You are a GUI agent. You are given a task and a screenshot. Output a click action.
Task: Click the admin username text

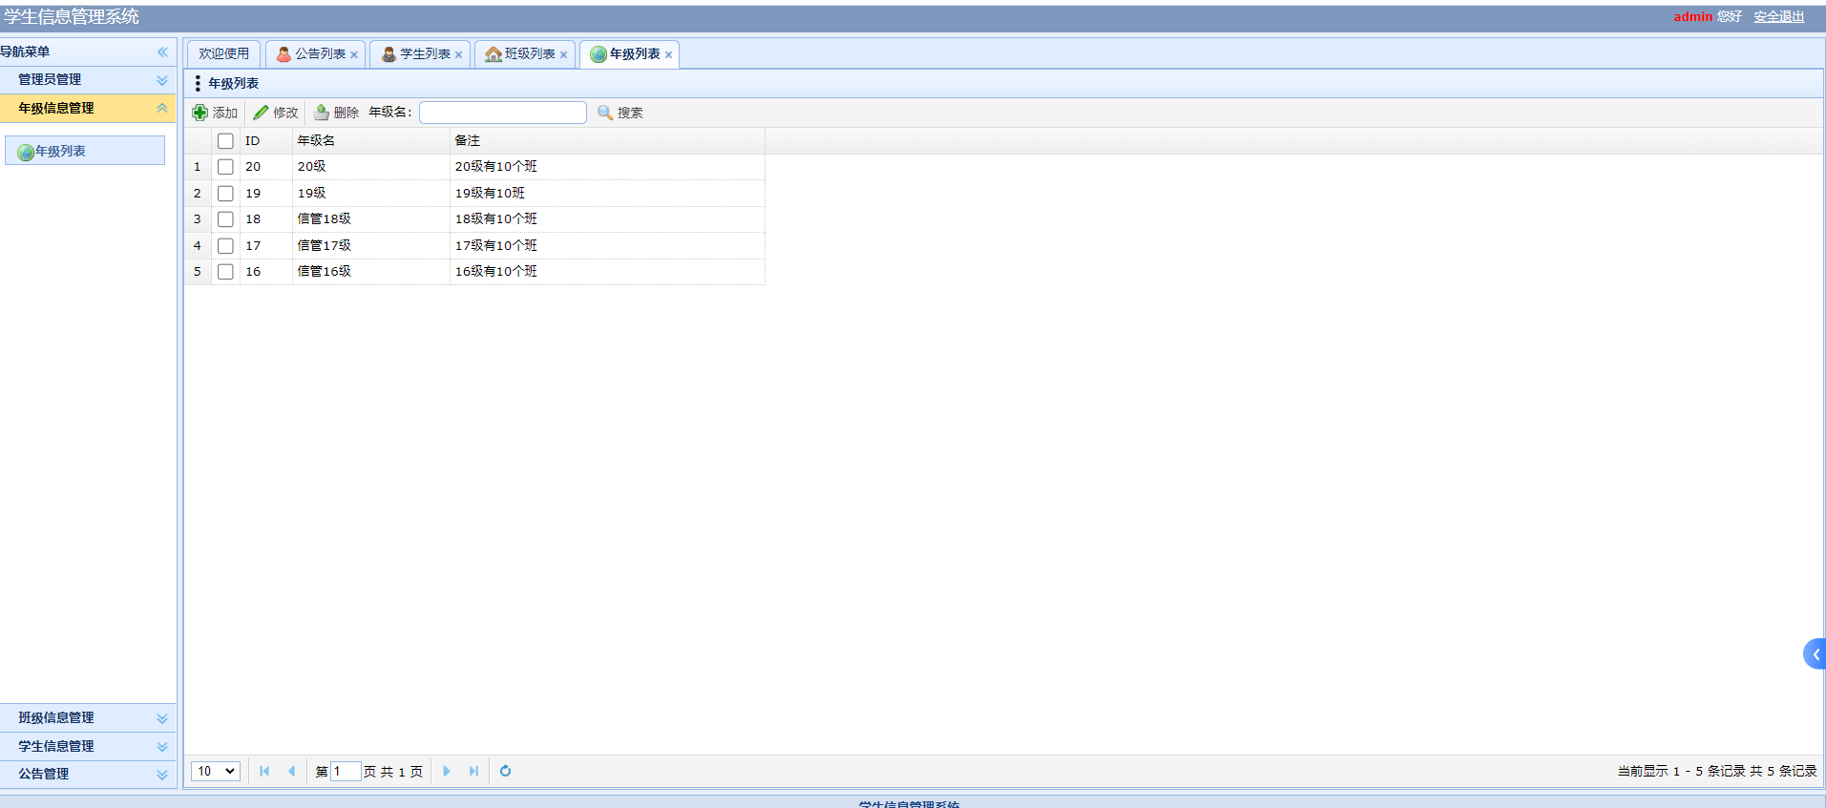(x=1692, y=16)
